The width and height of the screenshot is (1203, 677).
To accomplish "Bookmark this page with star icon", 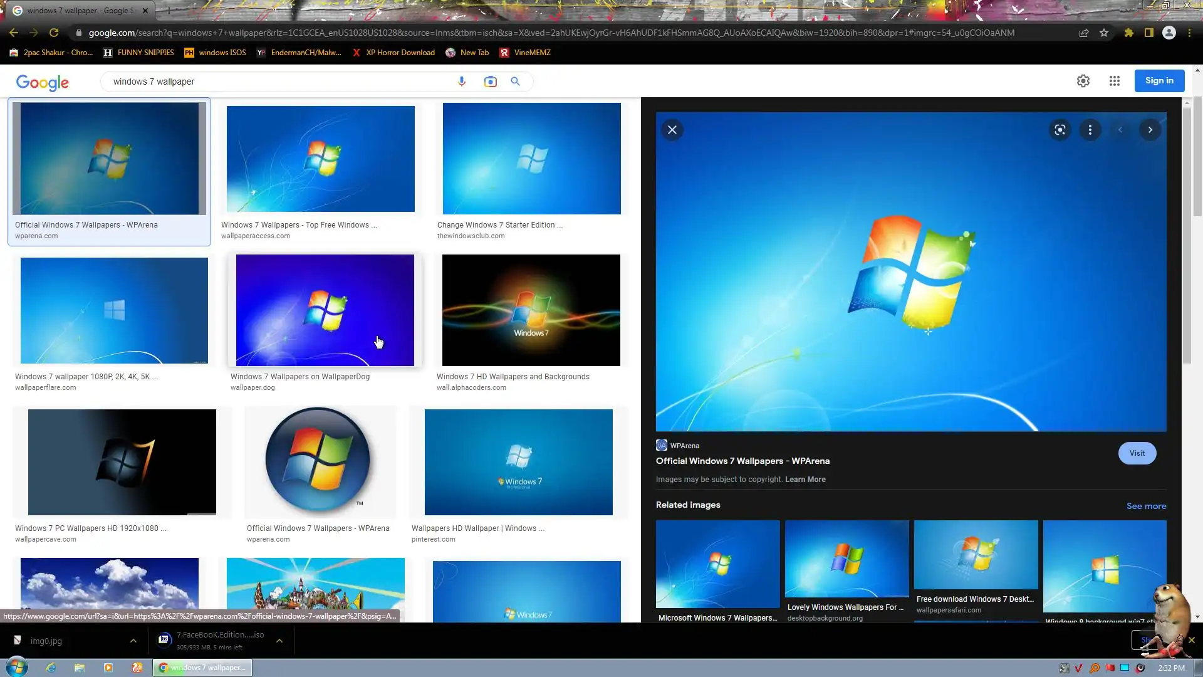I will [1104, 33].
